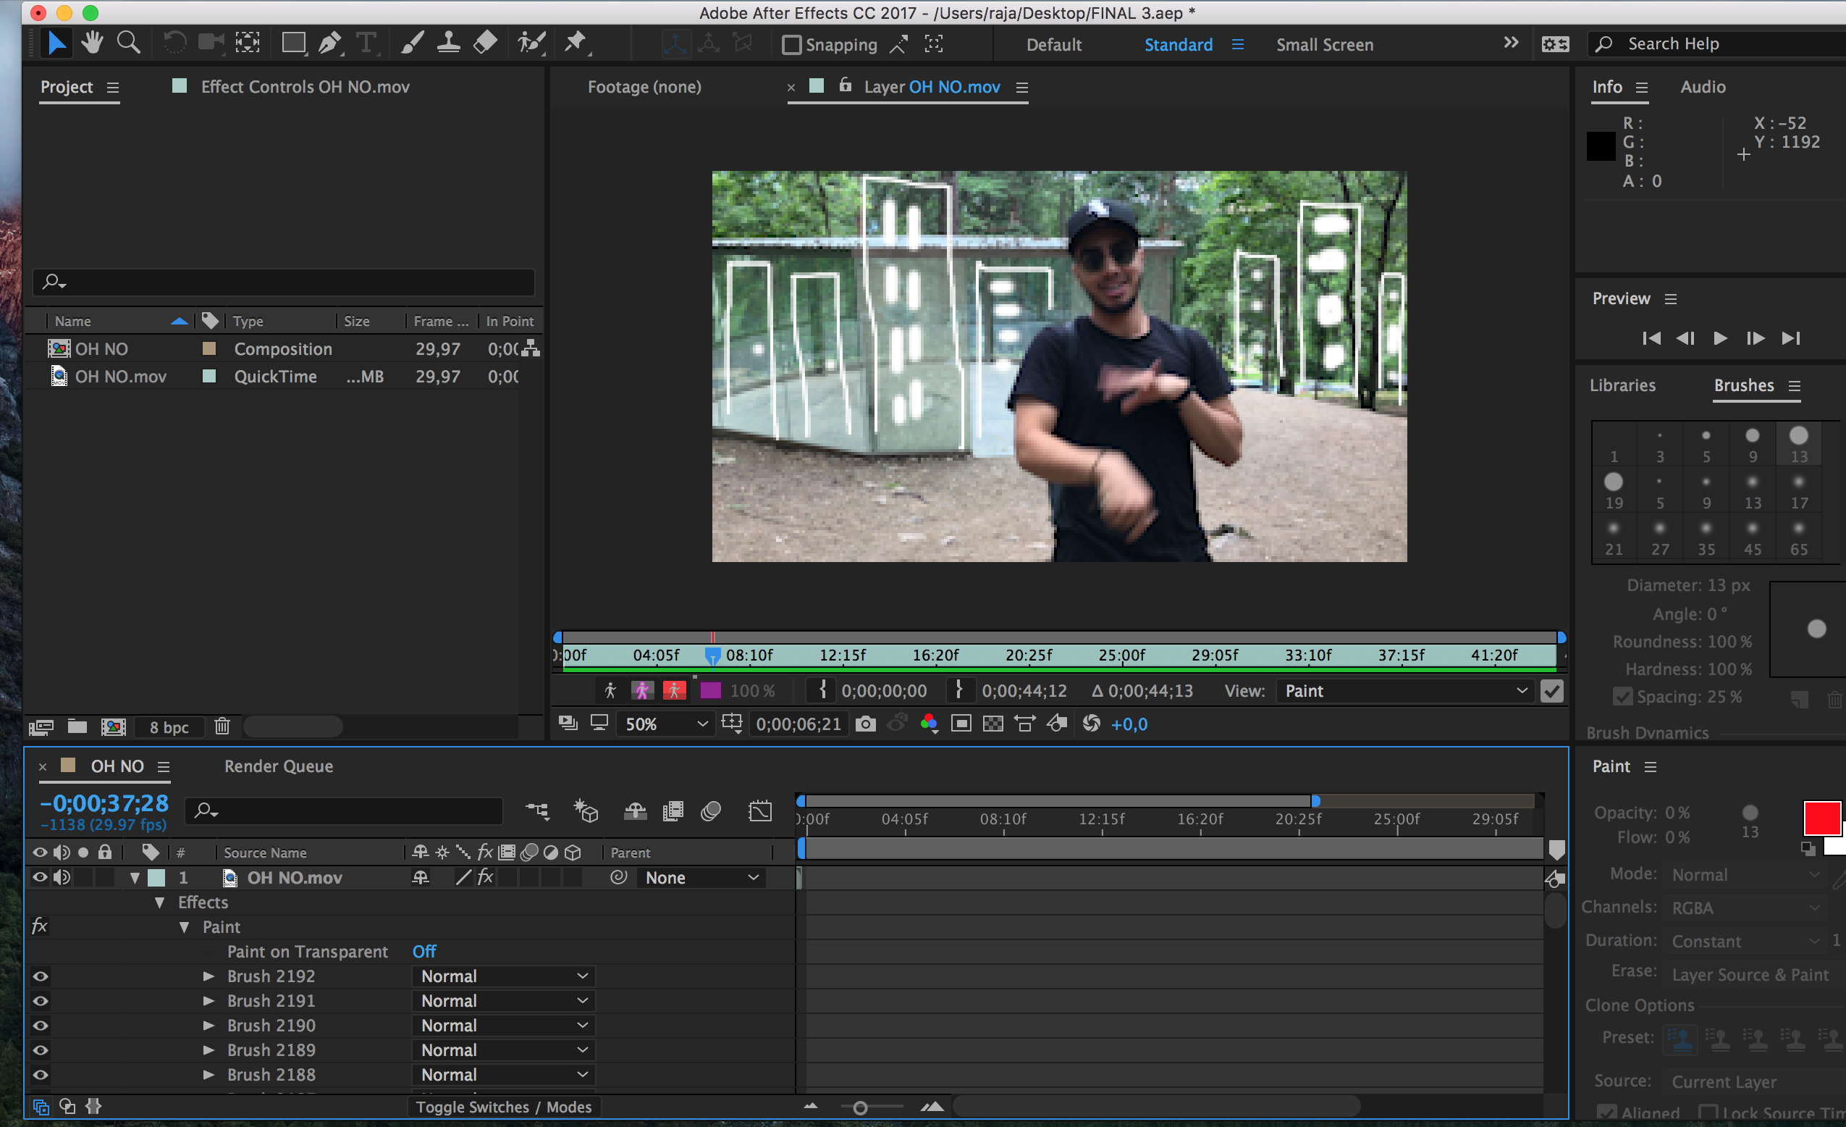Select the Eraser tool
The height and width of the screenshot is (1127, 1846).
[486, 43]
